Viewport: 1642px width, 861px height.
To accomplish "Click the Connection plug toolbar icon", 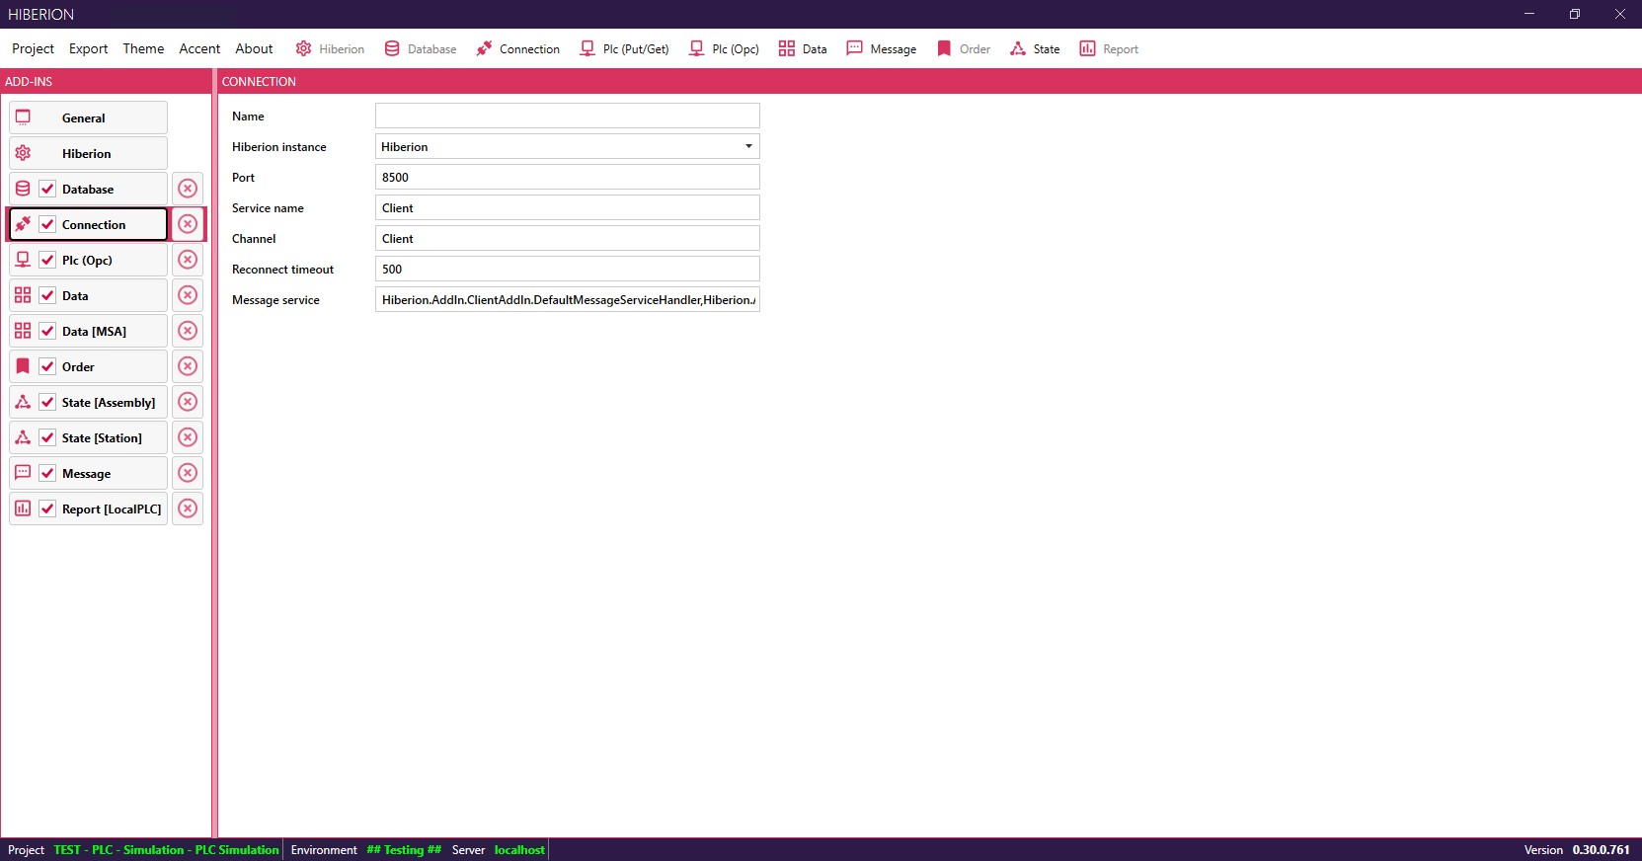I will pos(484,48).
